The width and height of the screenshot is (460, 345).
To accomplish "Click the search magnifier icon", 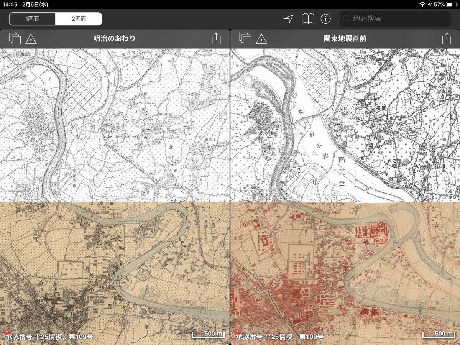I will click(347, 18).
